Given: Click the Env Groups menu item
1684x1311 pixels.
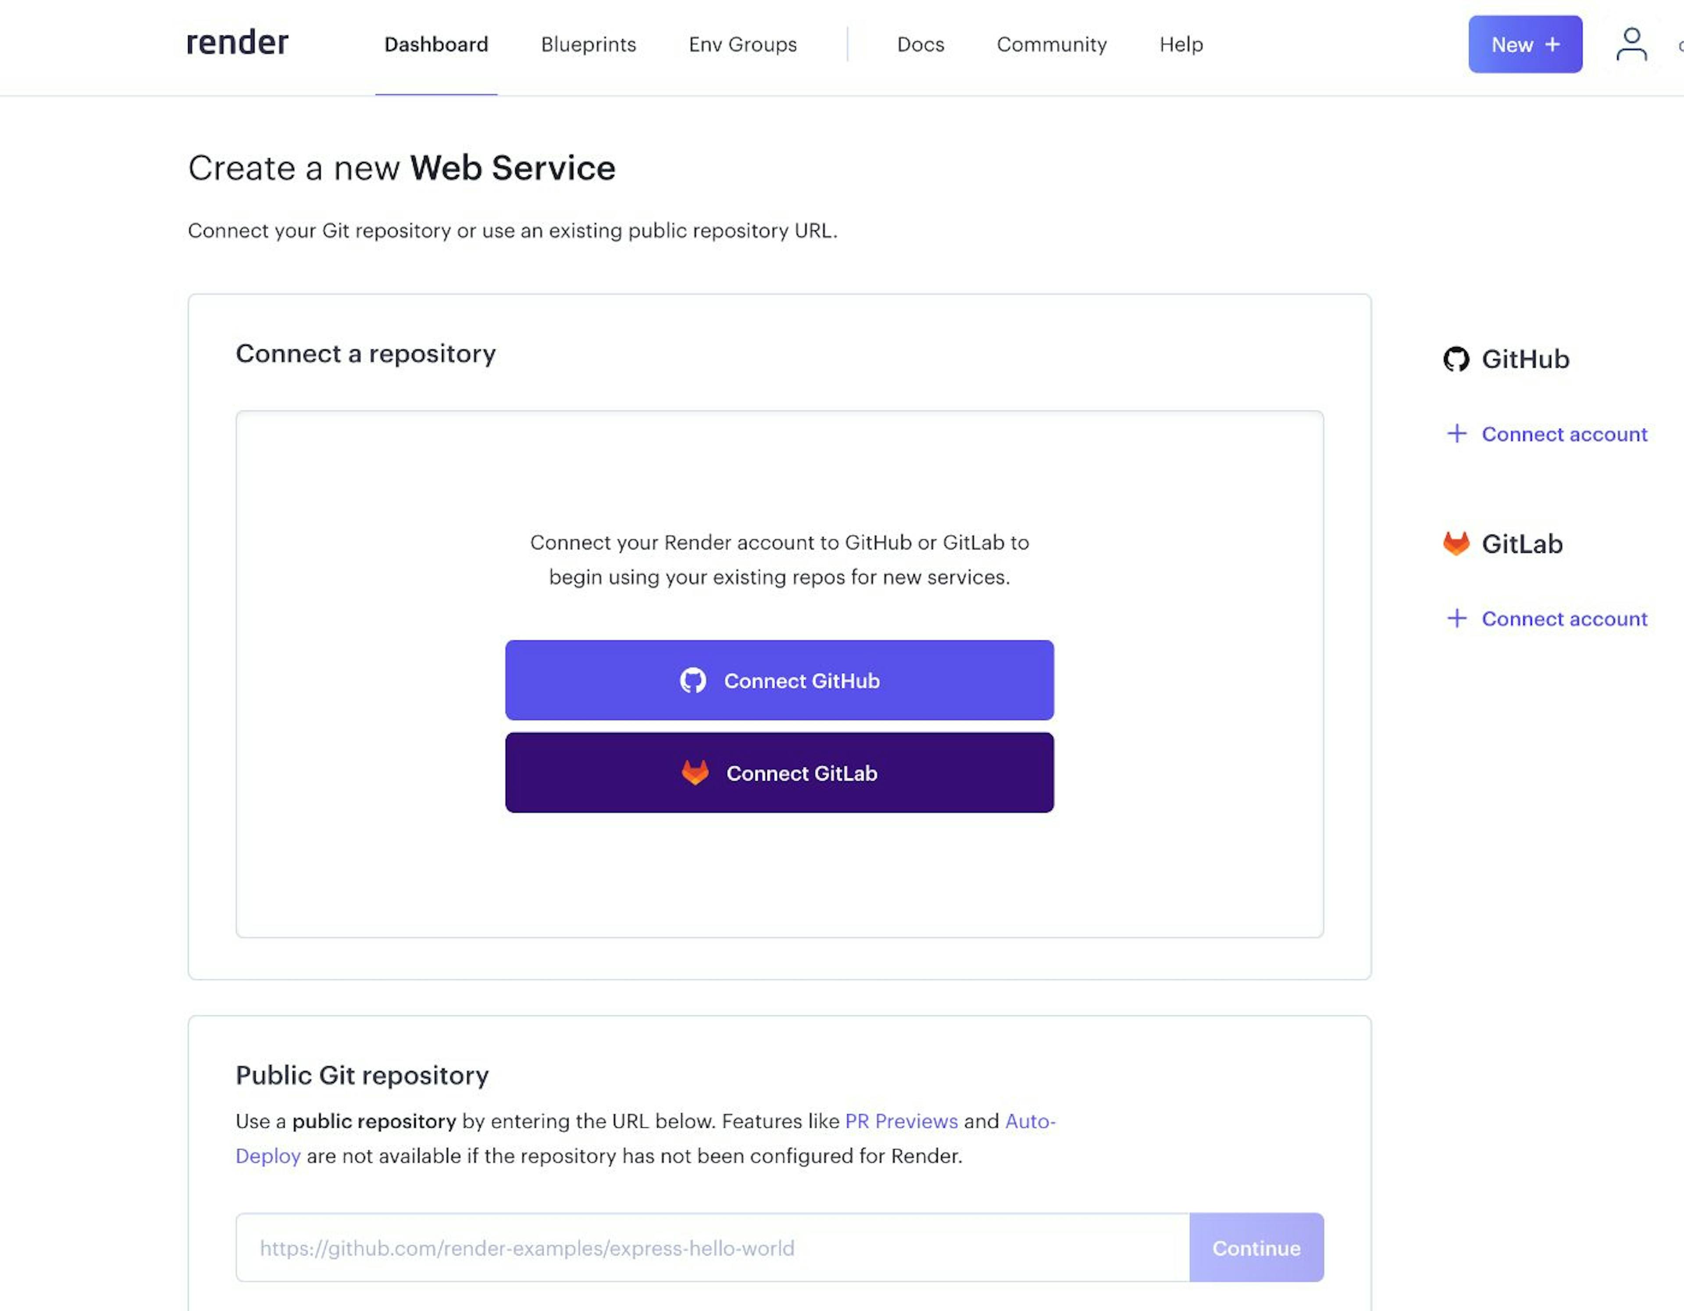Looking at the screenshot, I should pyautogui.click(x=742, y=44).
